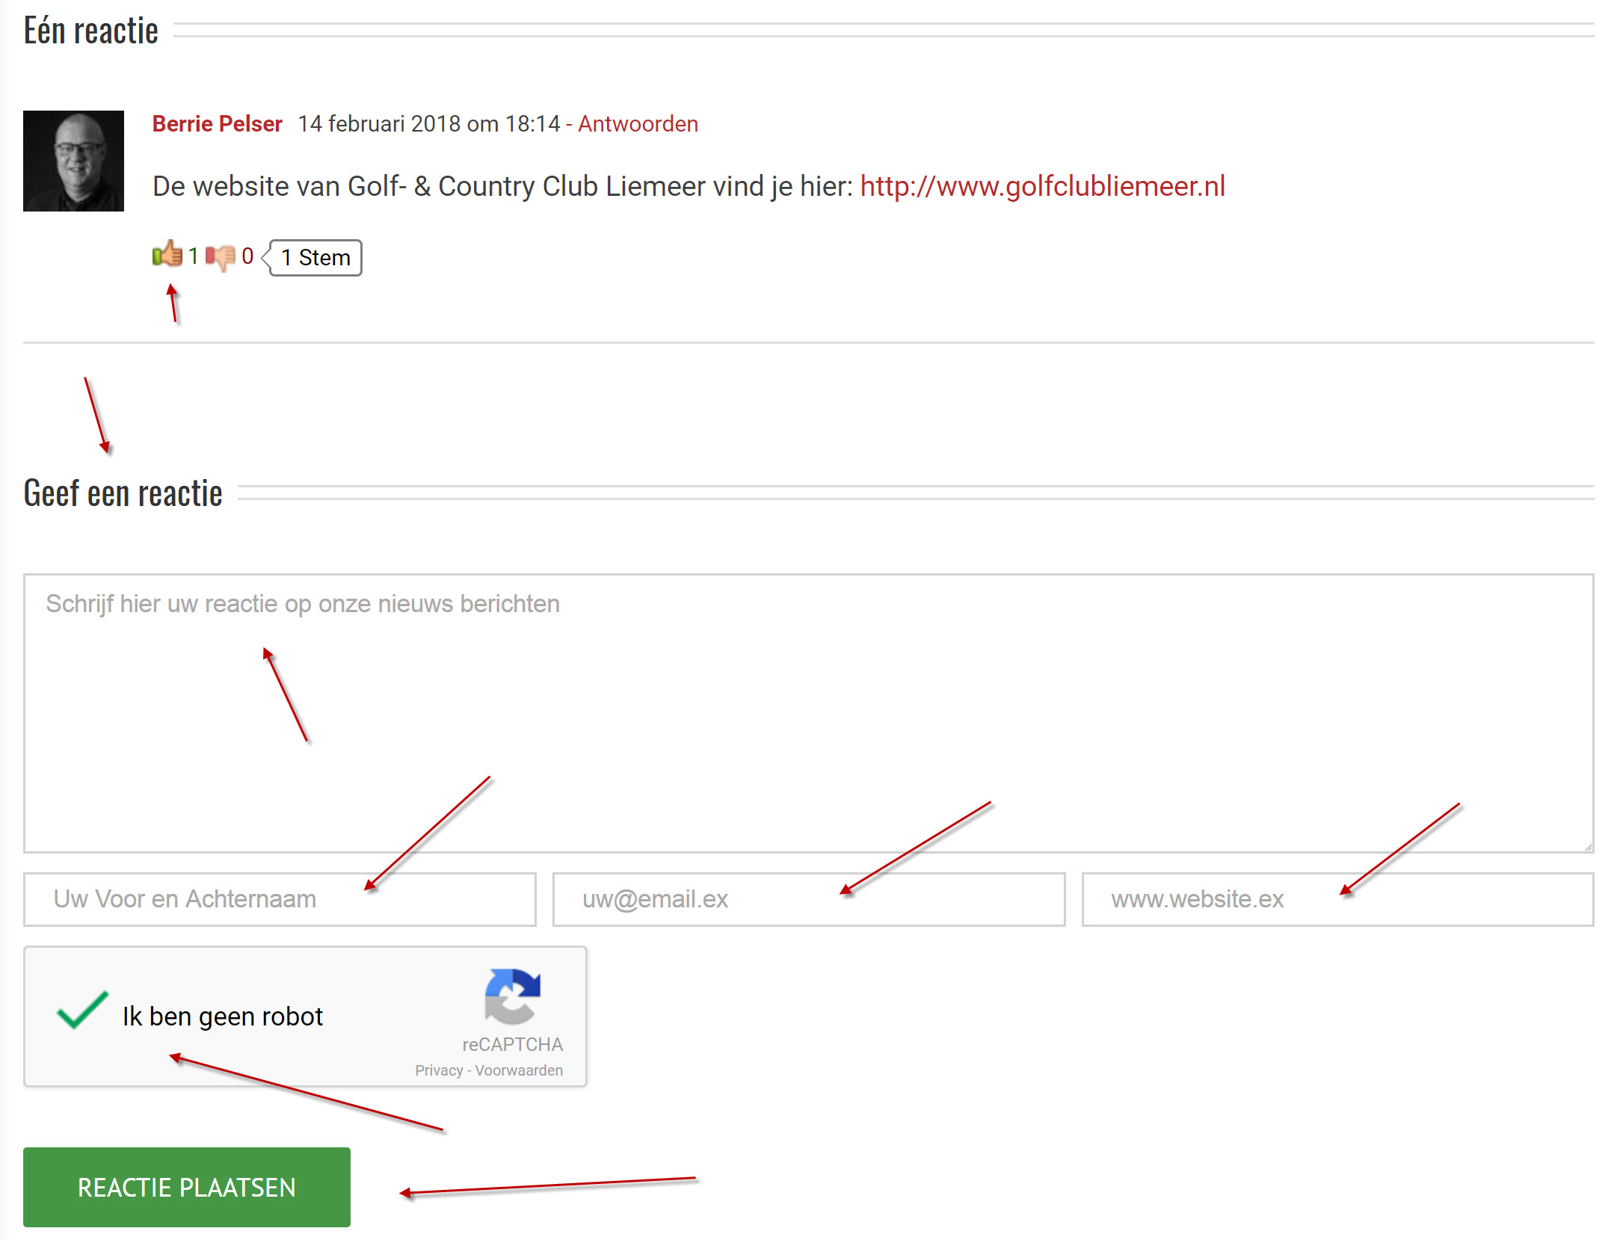
Task: Toggle the 'Ik ben geen robot' checkbox
Action: click(82, 1011)
